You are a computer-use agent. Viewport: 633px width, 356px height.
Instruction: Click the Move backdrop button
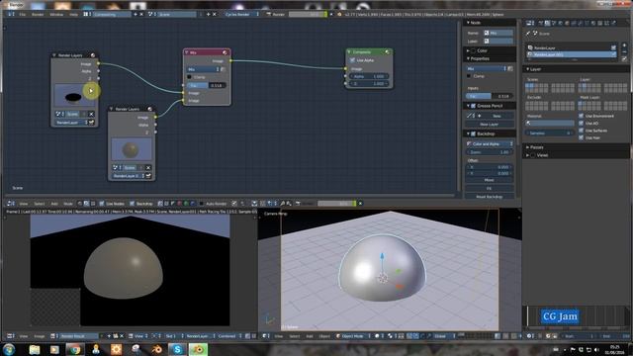click(x=490, y=180)
